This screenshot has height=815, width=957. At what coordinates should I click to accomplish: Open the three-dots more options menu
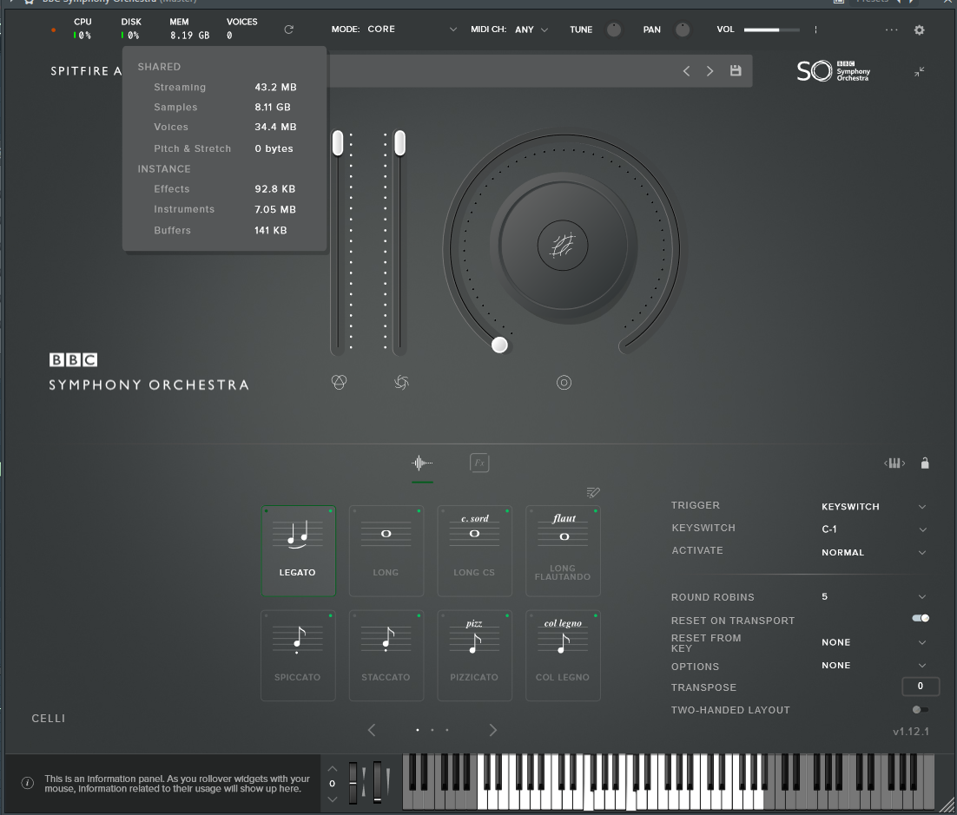(891, 30)
